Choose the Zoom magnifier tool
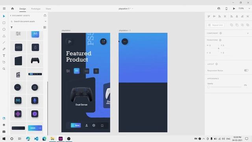This screenshot has width=252, height=142. click(4, 69)
